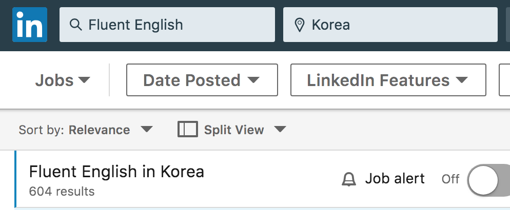This screenshot has width=510, height=210.
Task: Select the Fluent English in Korea heading
Action: 116,172
